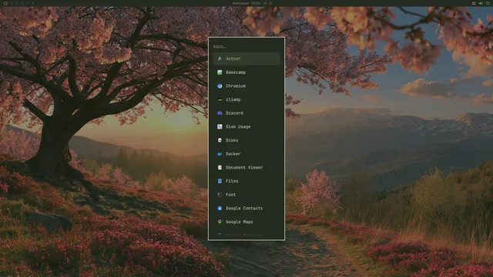Focus the Apps… search field

[x=246, y=46]
